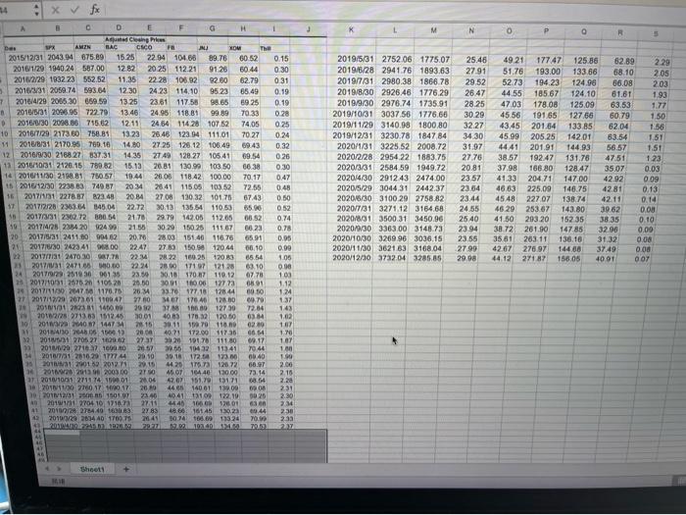
Task: Click the BAC column label cell
Action: pos(112,47)
